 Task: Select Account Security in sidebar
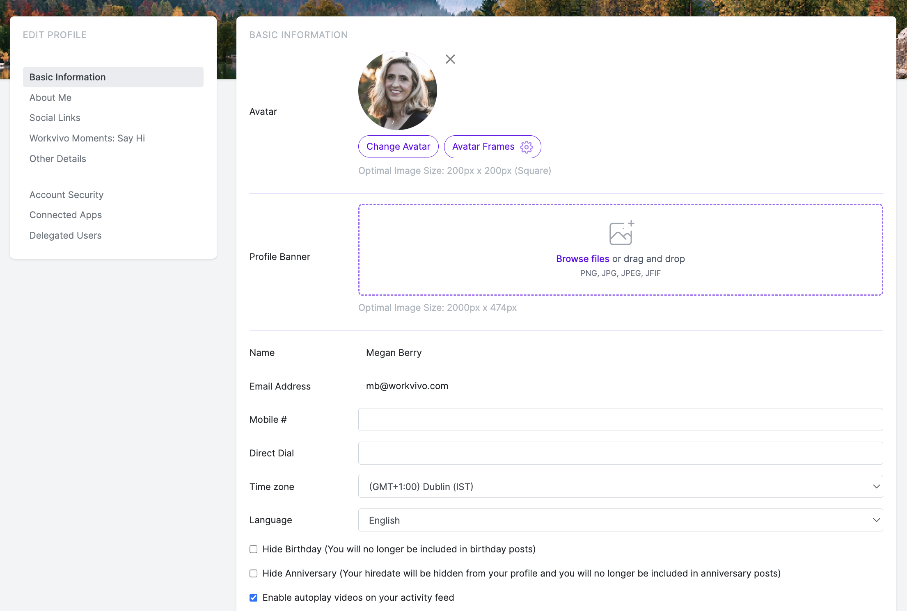pyautogui.click(x=66, y=195)
